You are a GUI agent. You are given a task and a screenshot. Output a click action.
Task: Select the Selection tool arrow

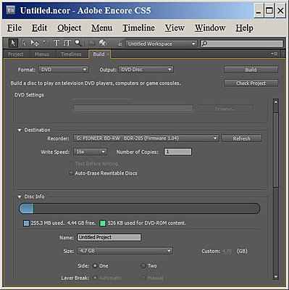[x=13, y=43]
